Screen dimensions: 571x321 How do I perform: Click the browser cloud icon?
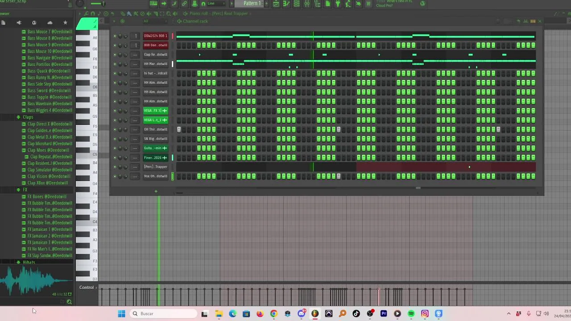(x=50, y=23)
